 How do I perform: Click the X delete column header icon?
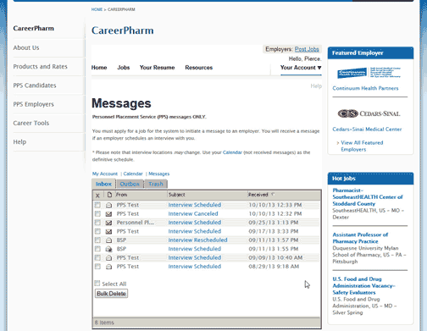point(97,196)
